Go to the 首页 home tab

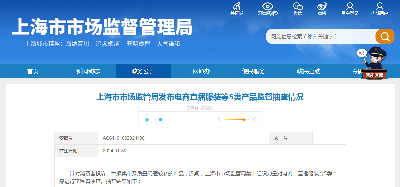click(33, 71)
